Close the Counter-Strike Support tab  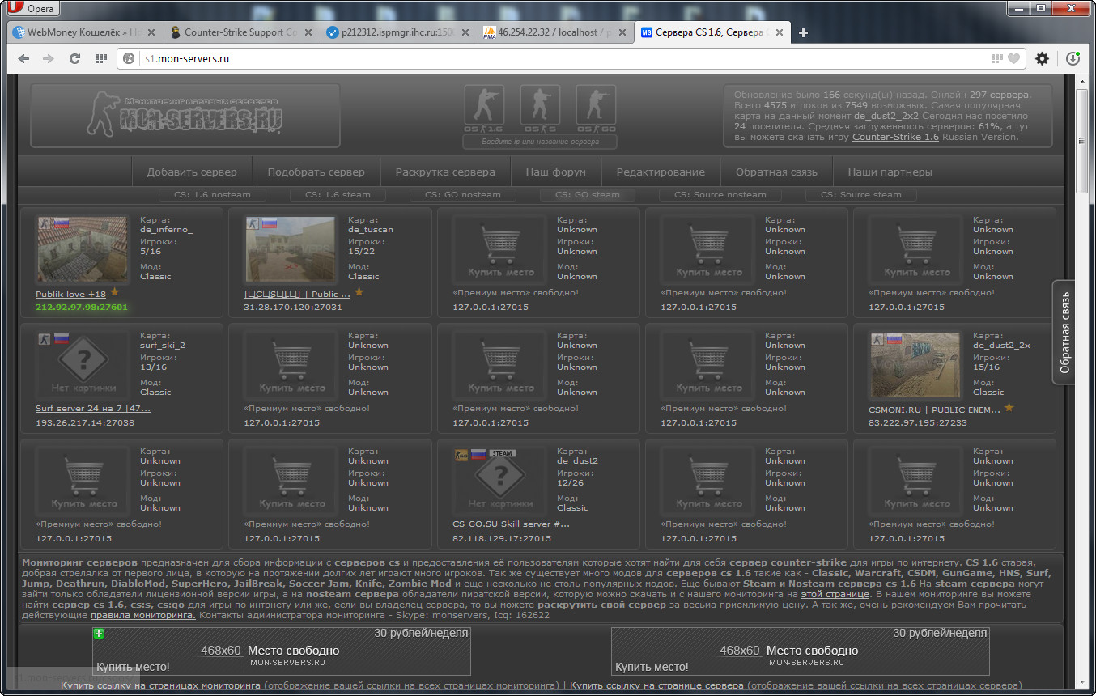coord(308,32)
